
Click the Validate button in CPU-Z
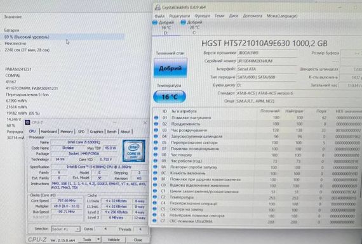[x=114, y=240]
